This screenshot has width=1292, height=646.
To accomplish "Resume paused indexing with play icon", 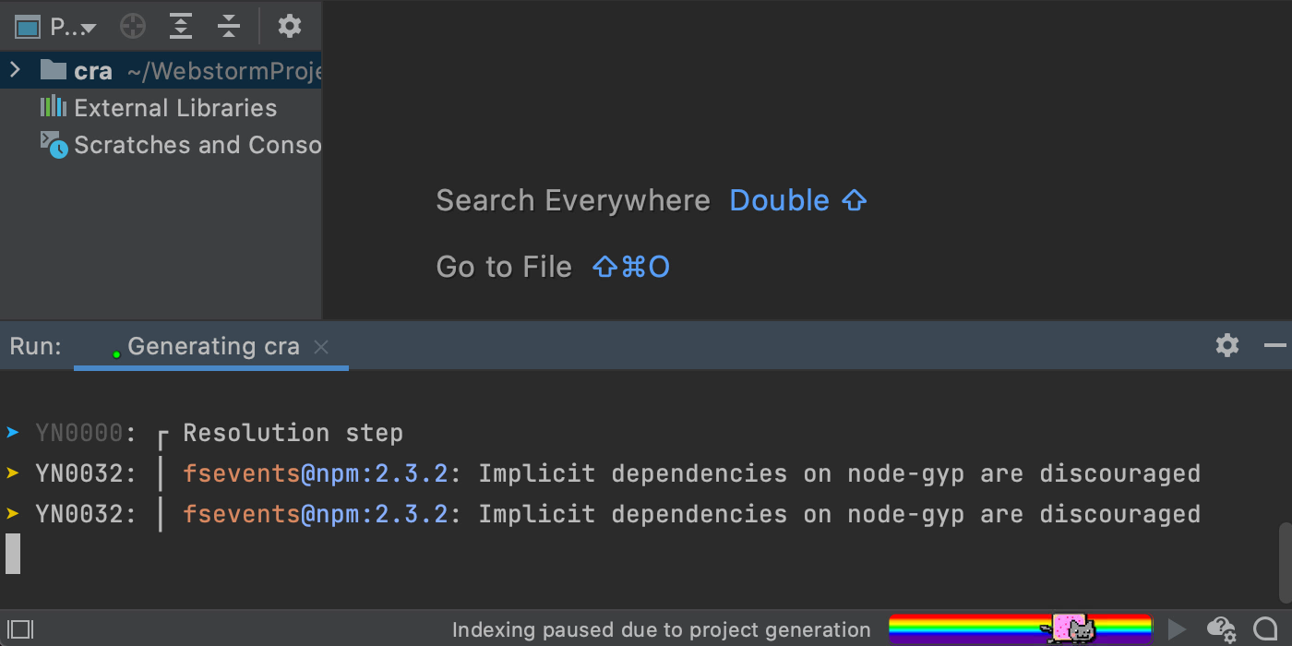I will click(1178, 629).
